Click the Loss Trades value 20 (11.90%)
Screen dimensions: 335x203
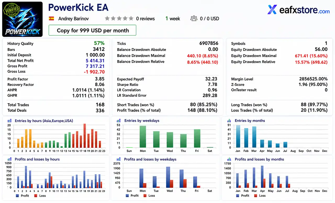click(314, 110)
